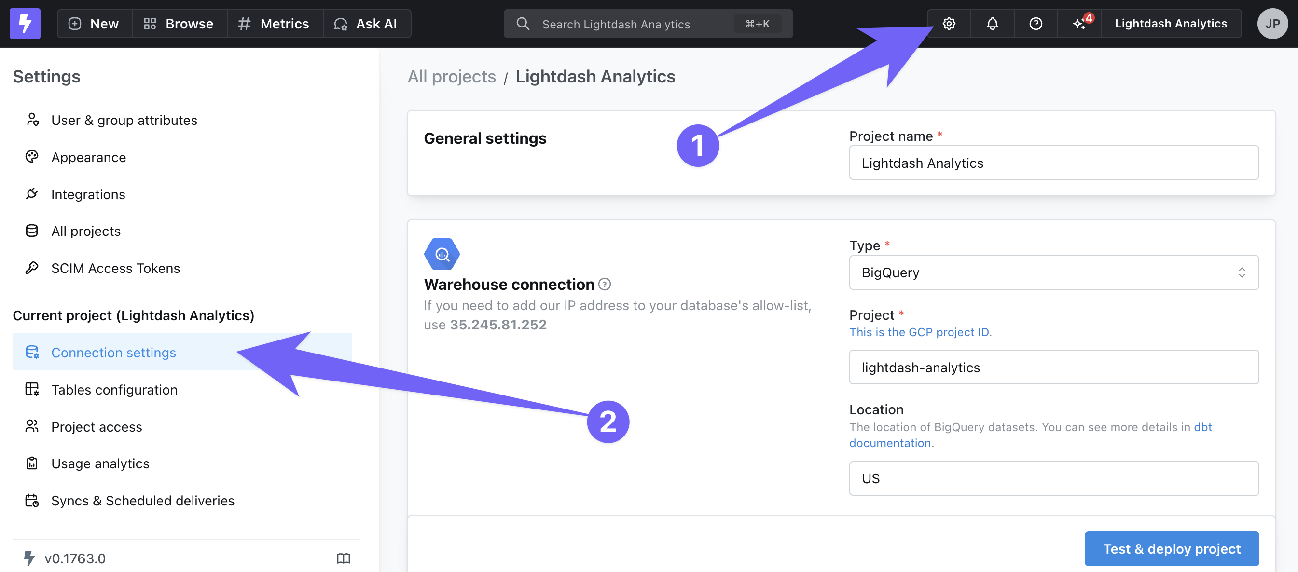This screenshot has height=572, width=1298.
Task: Open the documentation book icon
Action: coord(343,558)
